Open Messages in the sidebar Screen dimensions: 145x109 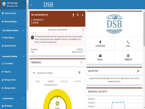(7, 106)
